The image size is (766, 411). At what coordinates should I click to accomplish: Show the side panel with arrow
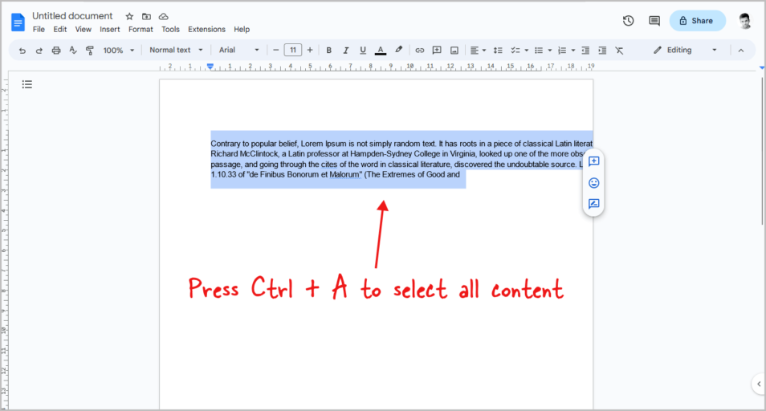(759, 385)
